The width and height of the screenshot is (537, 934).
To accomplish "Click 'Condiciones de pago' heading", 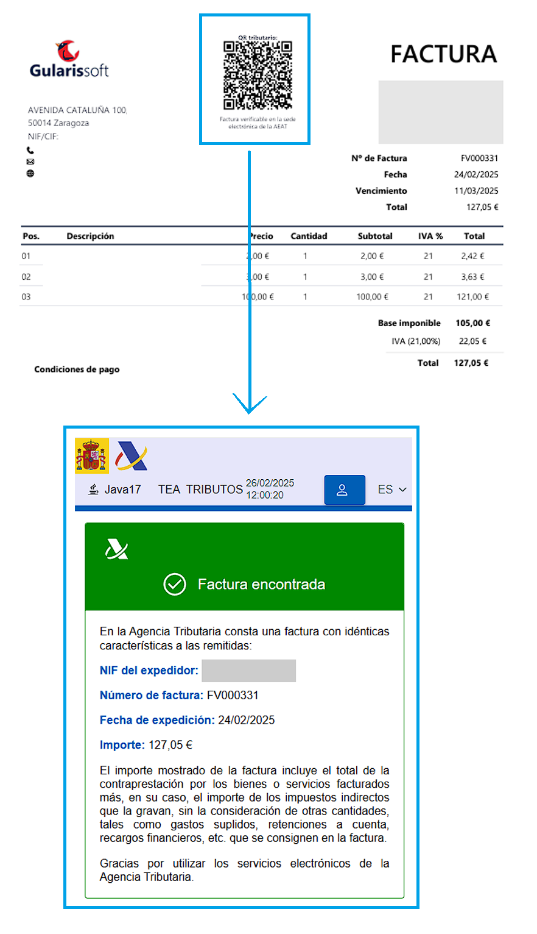I will tap(77, 369).
